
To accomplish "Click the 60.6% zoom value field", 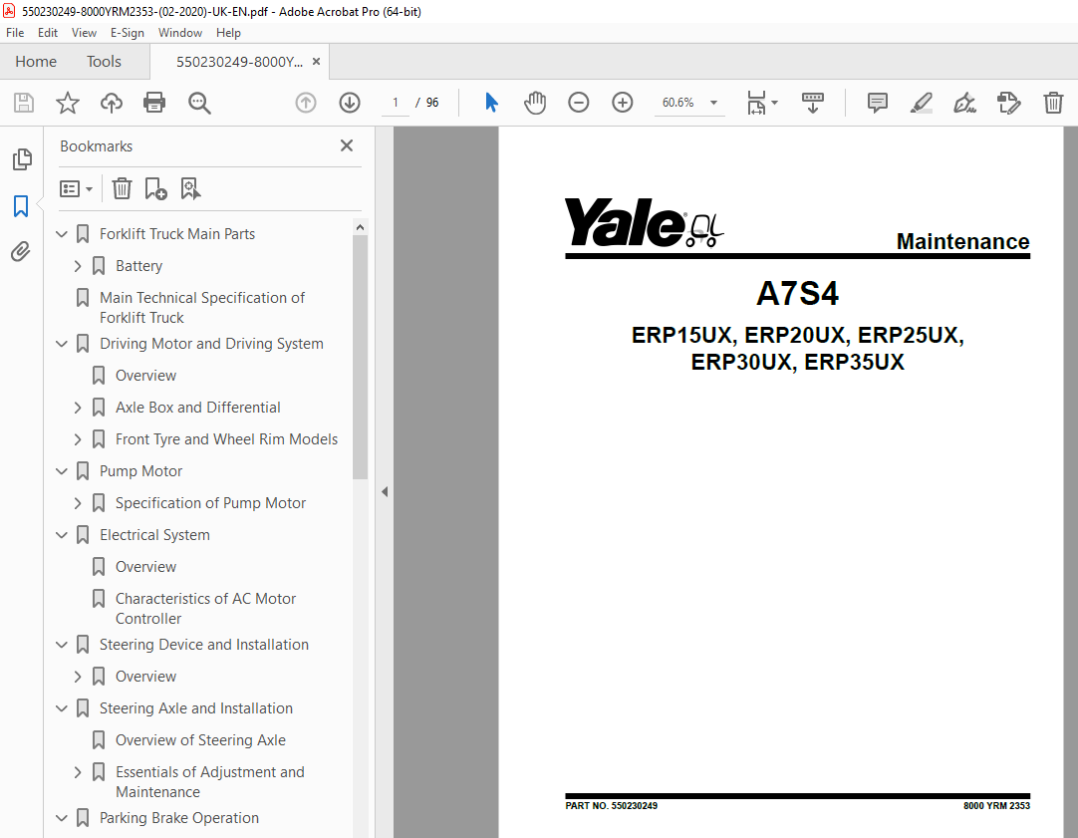I will [x=677, y=103].
